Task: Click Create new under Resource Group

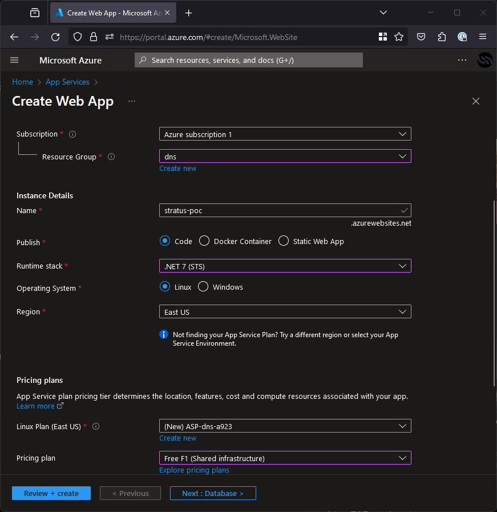Action: point(177,168)
